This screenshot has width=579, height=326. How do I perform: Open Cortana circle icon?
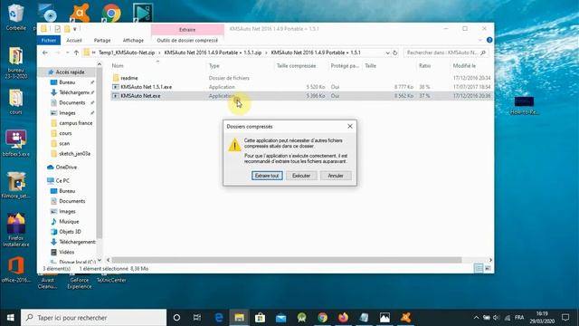coord(176,318)
